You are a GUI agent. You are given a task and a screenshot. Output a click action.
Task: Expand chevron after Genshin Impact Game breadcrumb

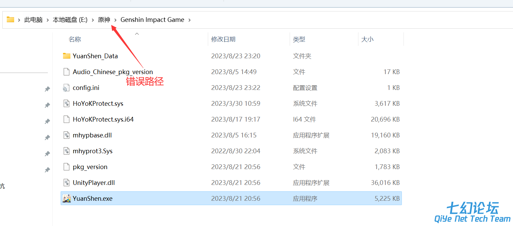(190, 20)
